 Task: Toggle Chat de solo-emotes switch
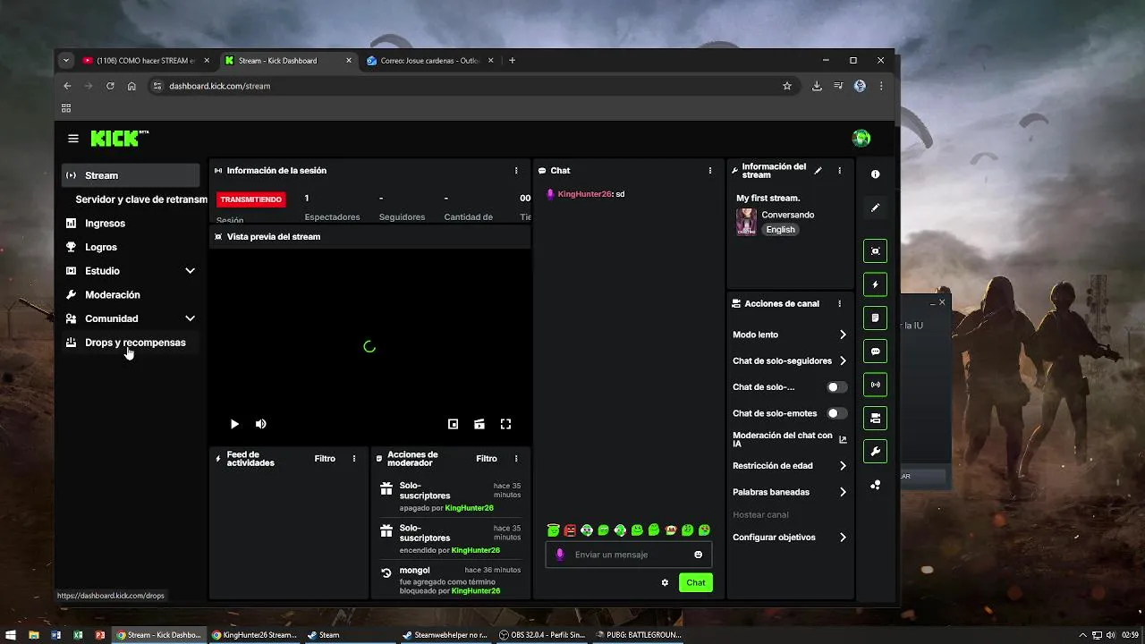pyautogui.click(x=836, y=413)
